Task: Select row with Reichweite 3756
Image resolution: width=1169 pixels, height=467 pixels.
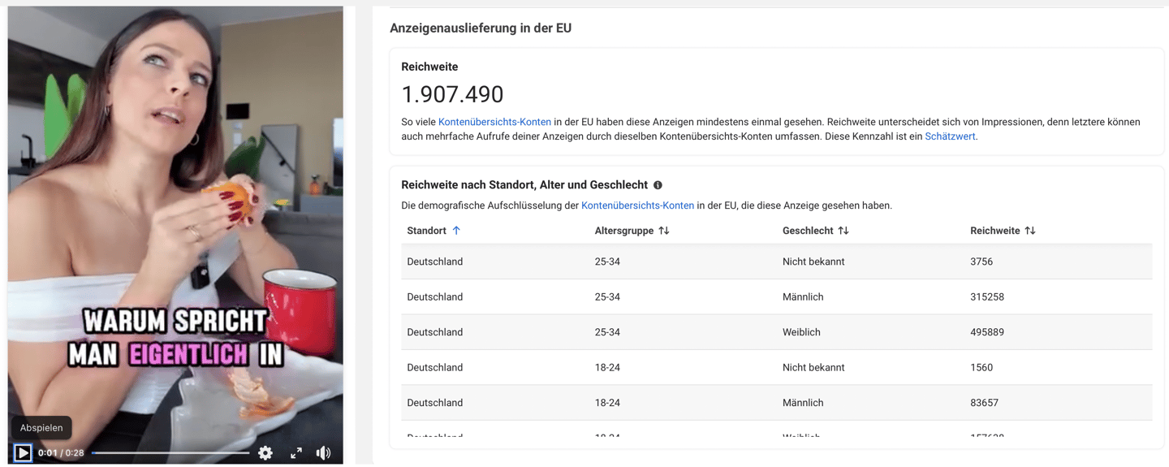Action: [x=776, y=262]
